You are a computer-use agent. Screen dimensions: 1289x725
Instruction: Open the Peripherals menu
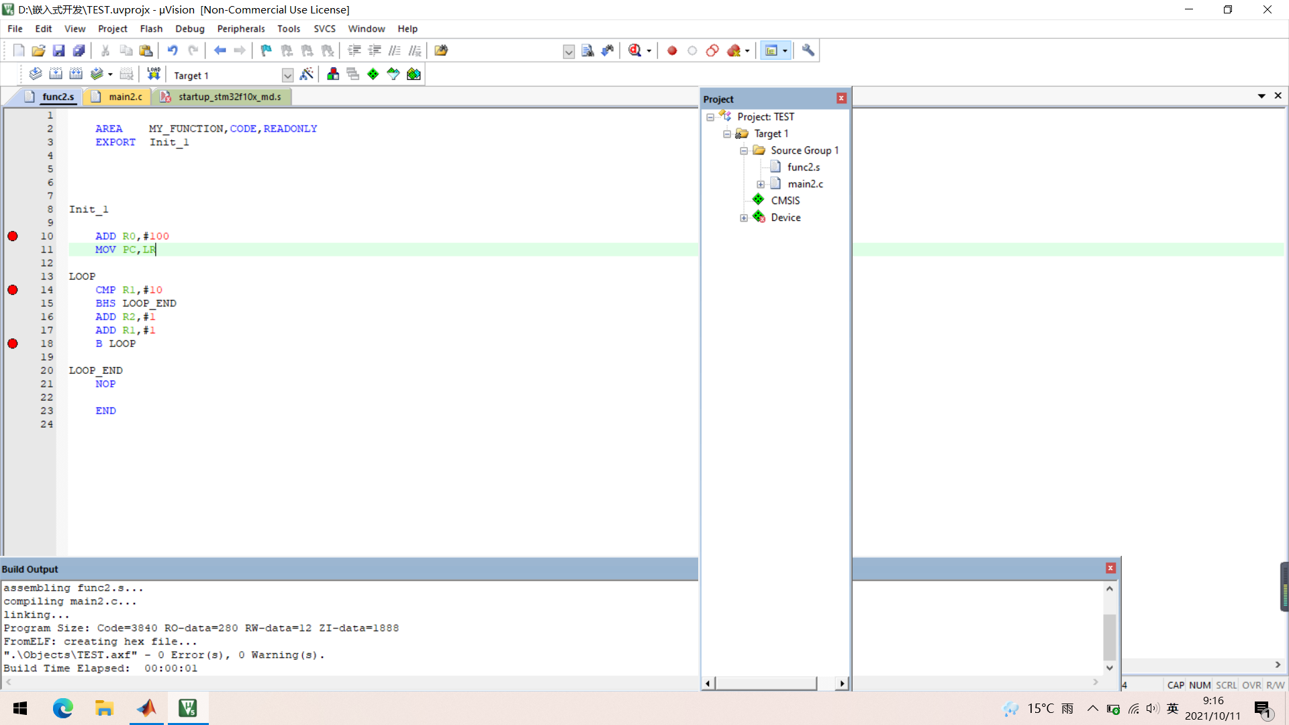[240, 29]
